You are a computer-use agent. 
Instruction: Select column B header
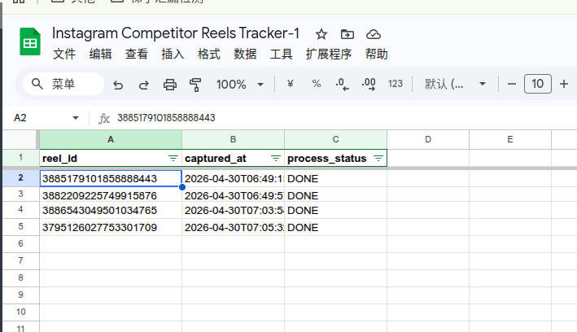(x=233, y=139)
